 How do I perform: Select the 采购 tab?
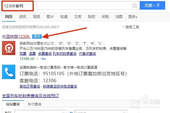coord(105,17)
